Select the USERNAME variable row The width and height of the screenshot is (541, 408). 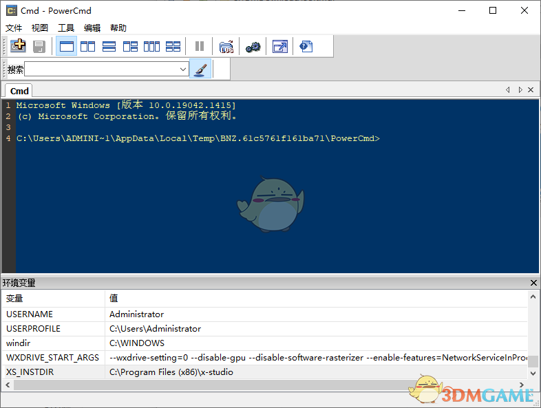265,314
